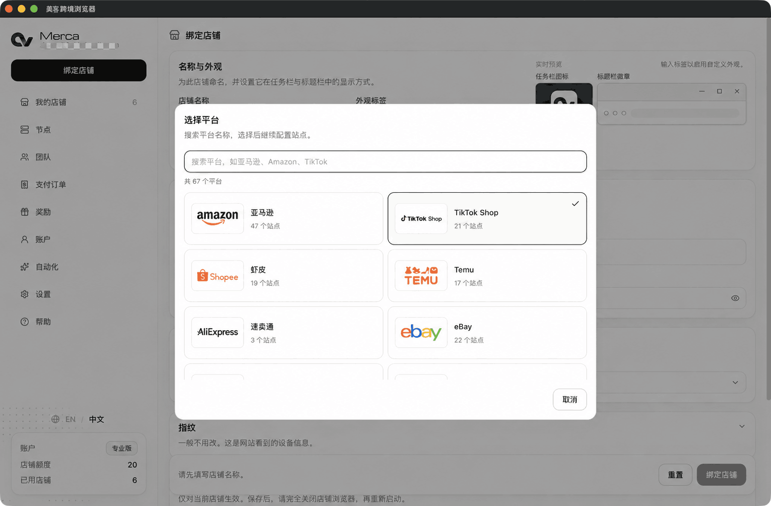This screenshot has height=506, width=771.
Task: Click the question mark icon beside 帮助
Action: 24,322
